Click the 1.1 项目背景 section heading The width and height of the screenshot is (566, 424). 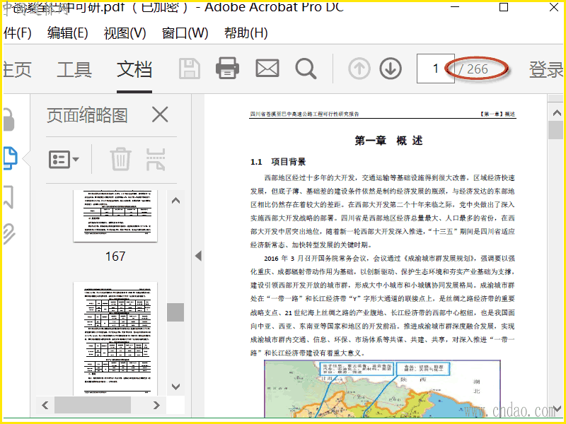(278, 162)
